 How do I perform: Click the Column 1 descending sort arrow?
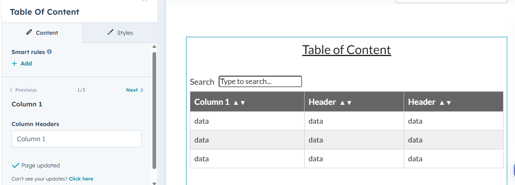[243, 103]
